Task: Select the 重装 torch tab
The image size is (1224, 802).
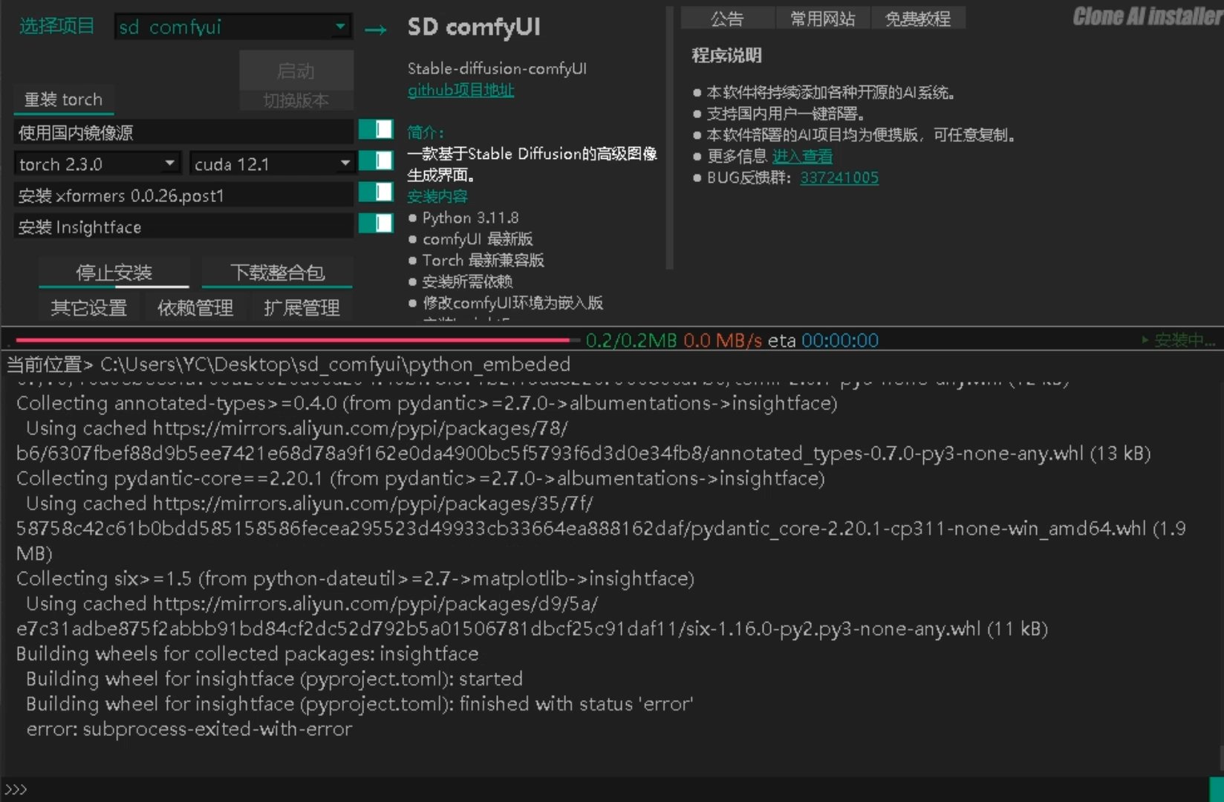Action: [64, 100]
